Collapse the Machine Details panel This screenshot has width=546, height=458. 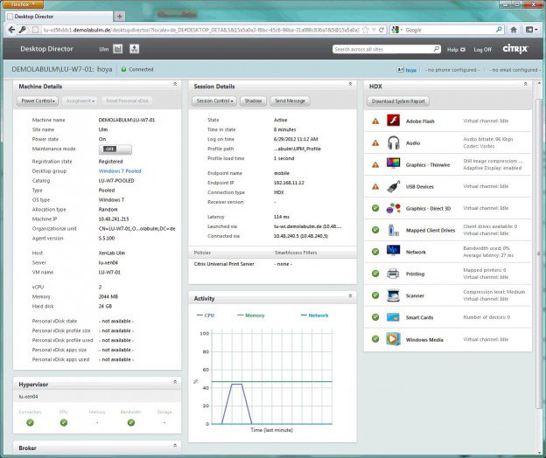(175, 85)
